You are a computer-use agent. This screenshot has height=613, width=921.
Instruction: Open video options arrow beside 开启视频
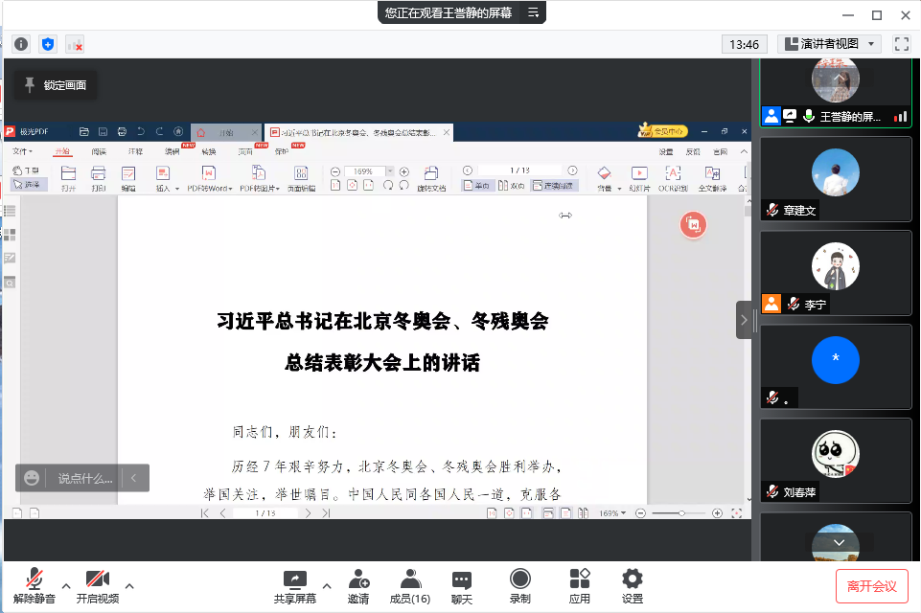click(x=129, y=586)
